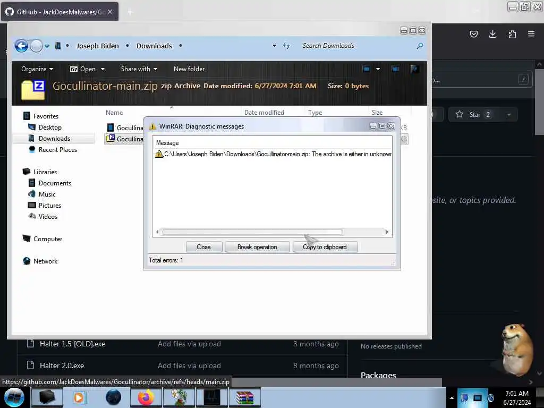Select Downloads in the navigation pane
Viewport: 544px width, 408px height.
point(54,139)
